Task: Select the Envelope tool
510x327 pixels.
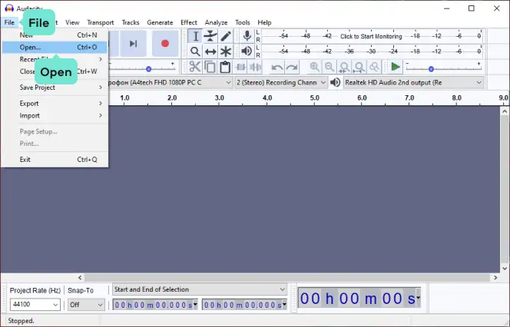Action: (210, 36)
